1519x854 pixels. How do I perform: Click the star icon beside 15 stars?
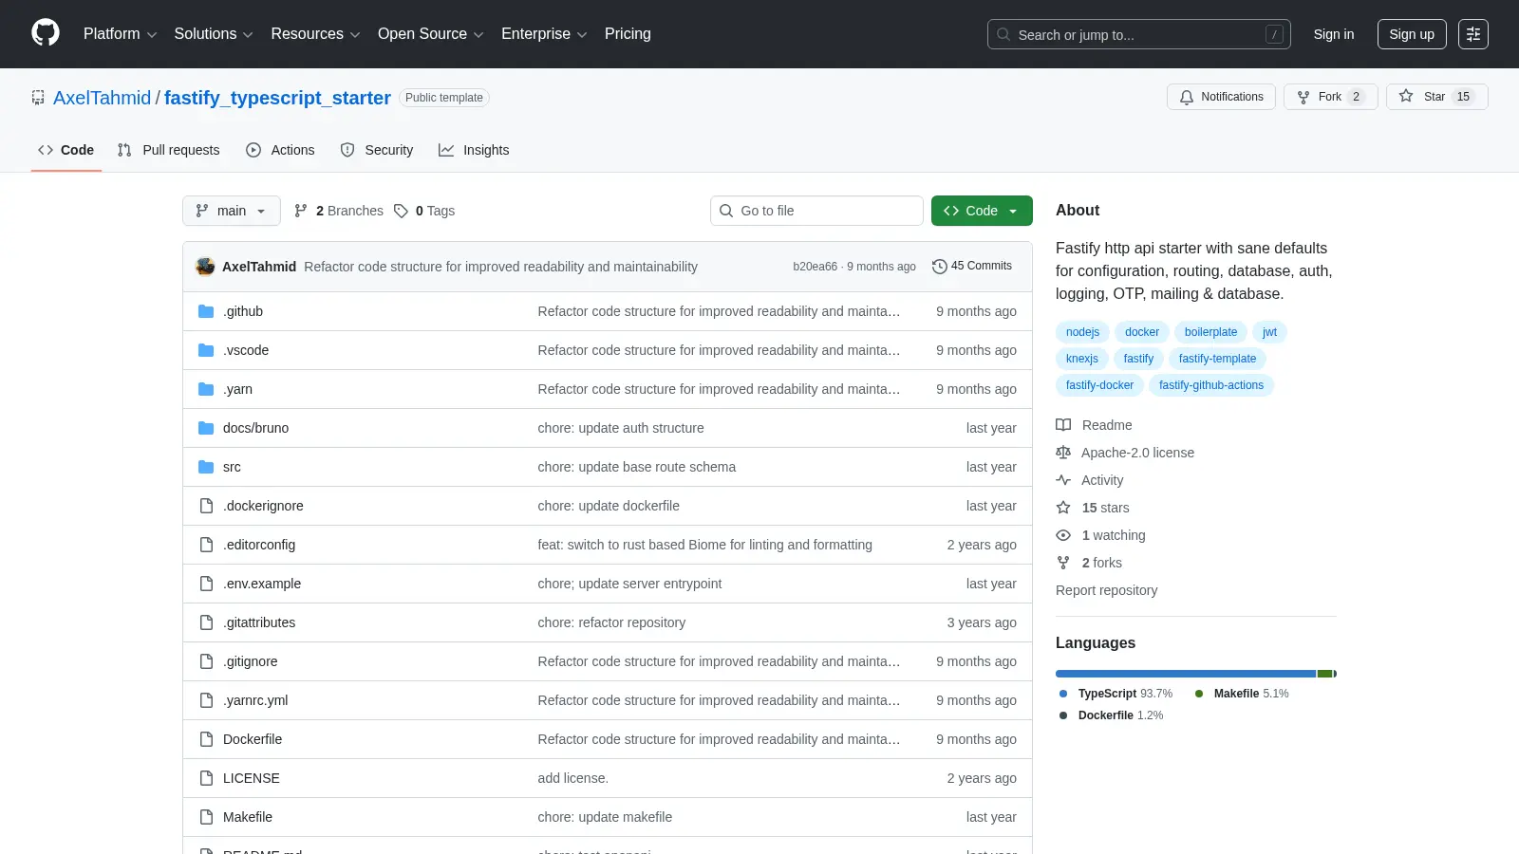click(1063, 508)
